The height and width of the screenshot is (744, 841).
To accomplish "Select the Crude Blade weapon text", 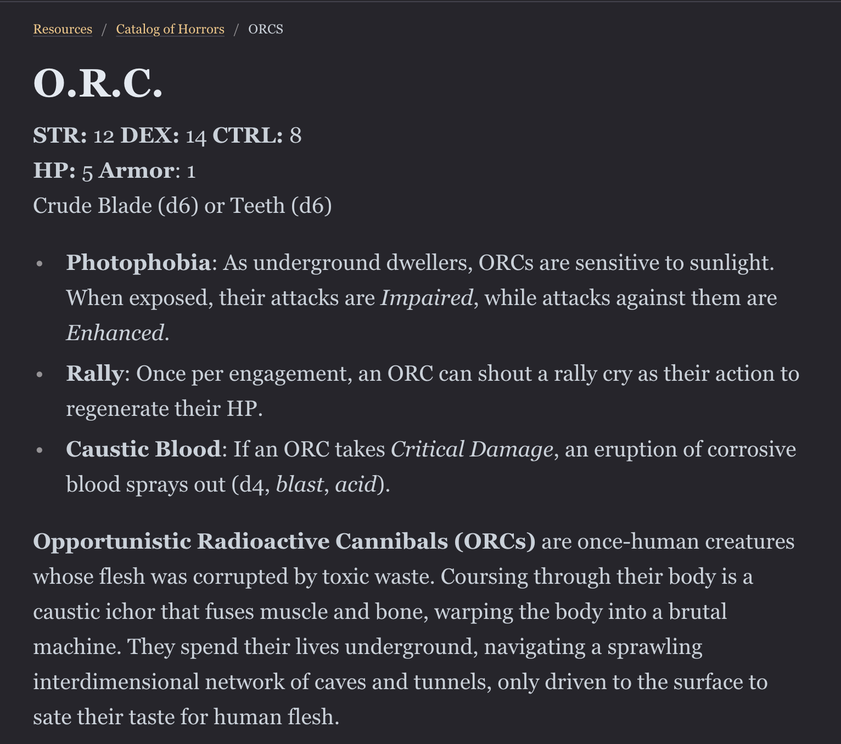I will pos(96,206).
